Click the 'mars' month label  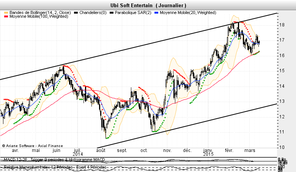[250, 150]
